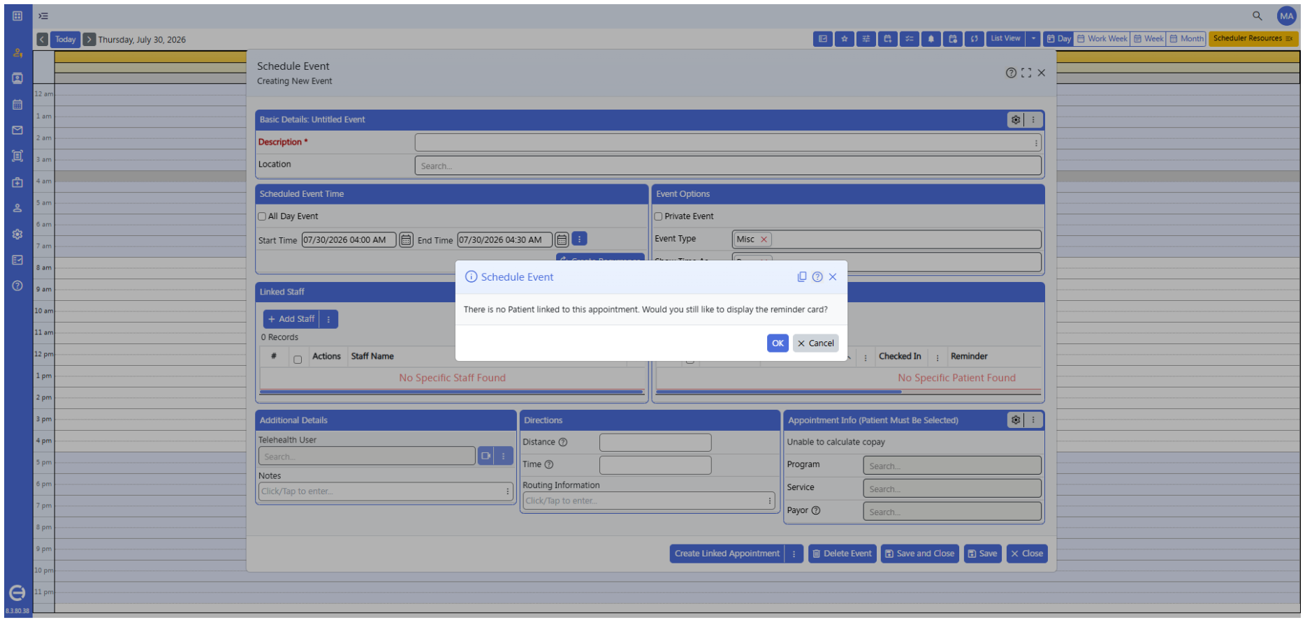Toggle the Private Event checkbox

point(659,216)
